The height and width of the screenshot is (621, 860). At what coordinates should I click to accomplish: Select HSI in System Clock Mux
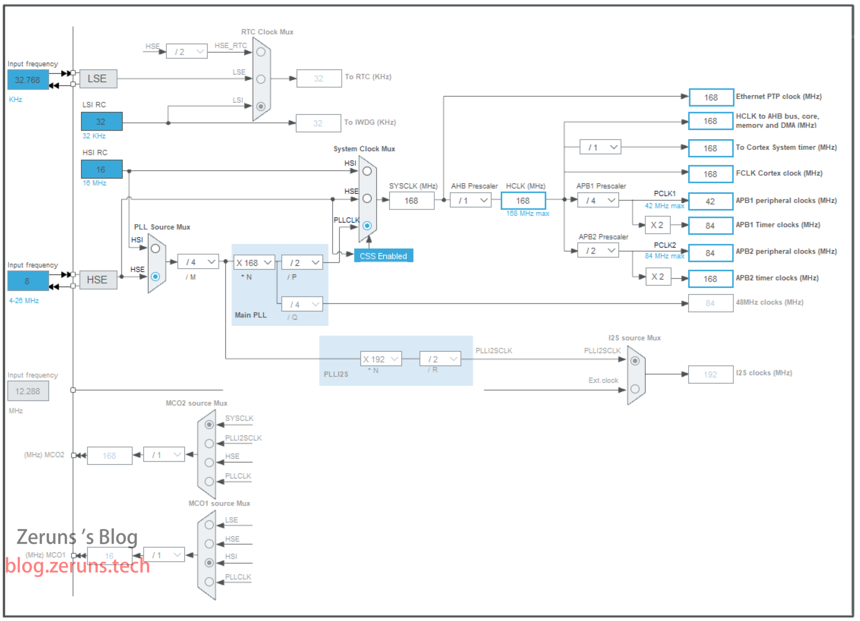[367, 171]
